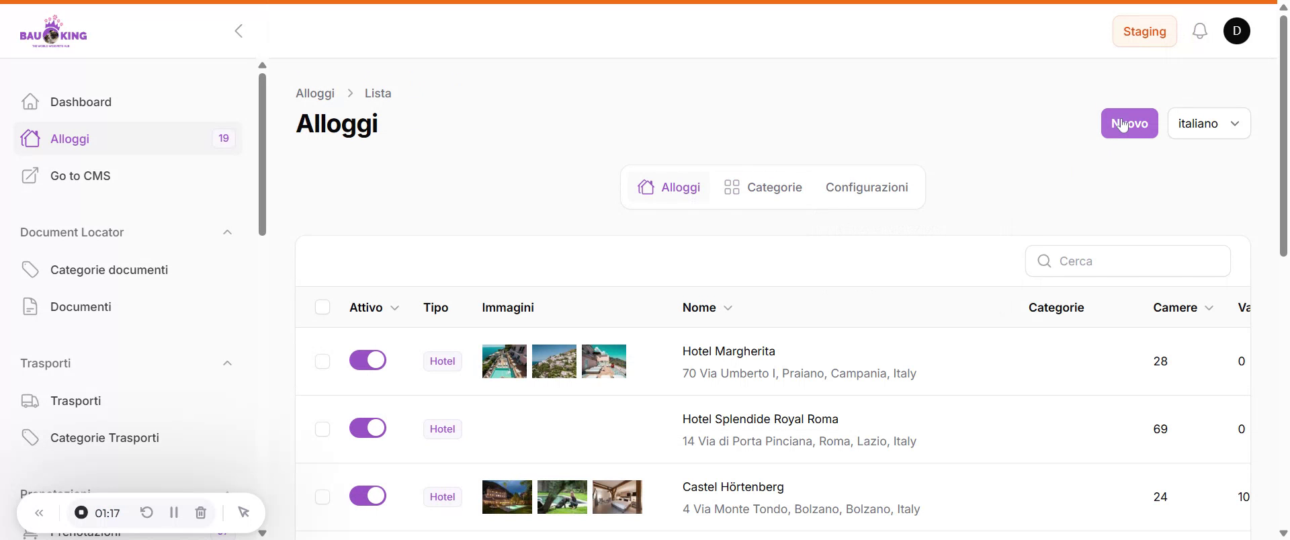Collapse the Document Locator section
This screenshot has height=540, width=1290.
click(x=227, y=232)
